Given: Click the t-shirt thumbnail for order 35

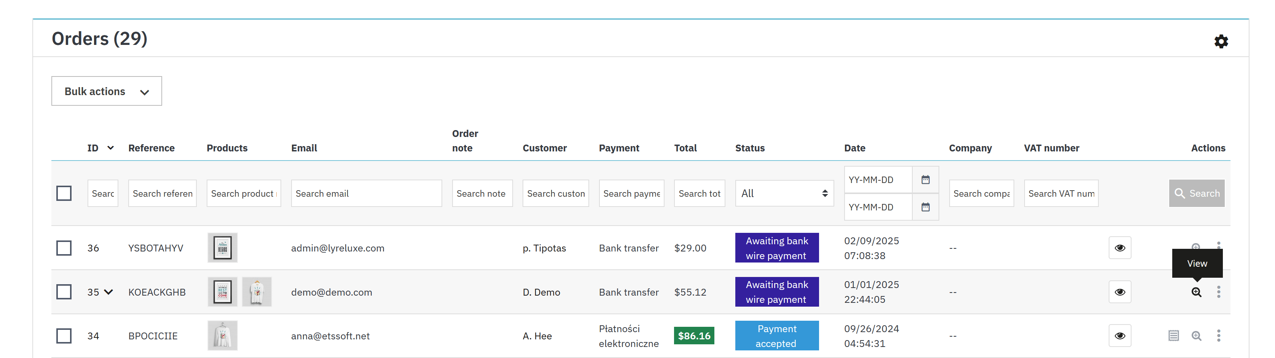Looking at the screenshot, I should [x=257, y=292].
